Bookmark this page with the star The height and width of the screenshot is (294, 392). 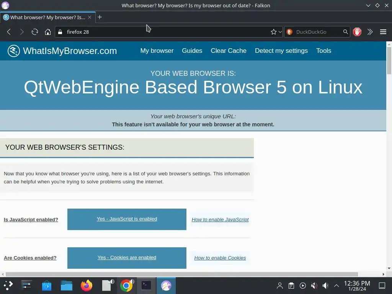click(x=273, y=32)
